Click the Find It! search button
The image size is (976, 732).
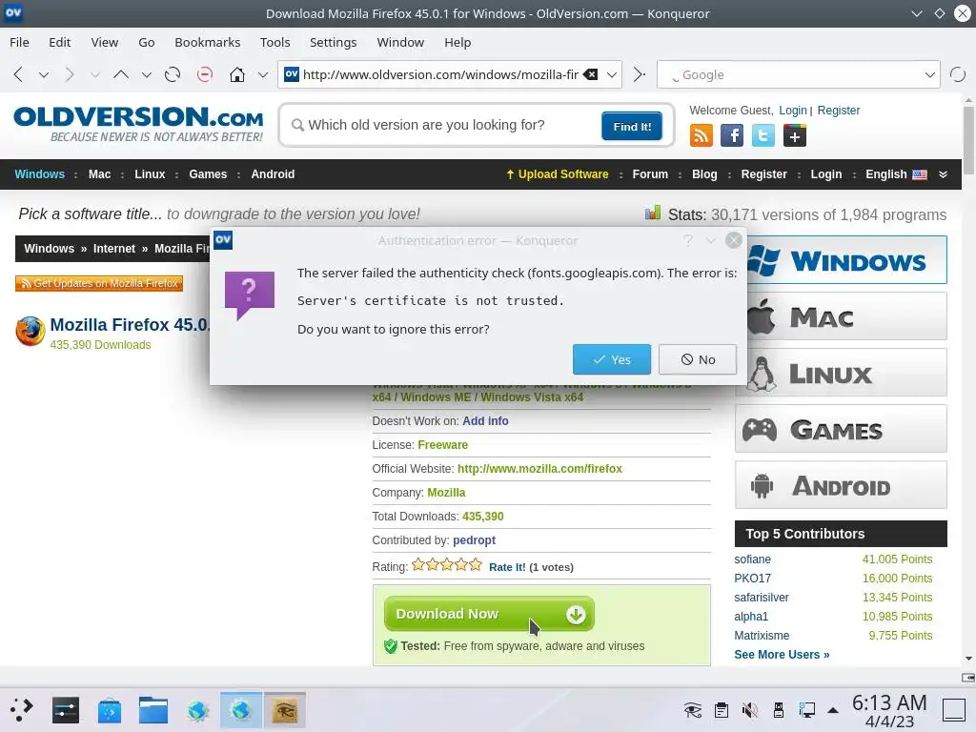coord(632,127)
